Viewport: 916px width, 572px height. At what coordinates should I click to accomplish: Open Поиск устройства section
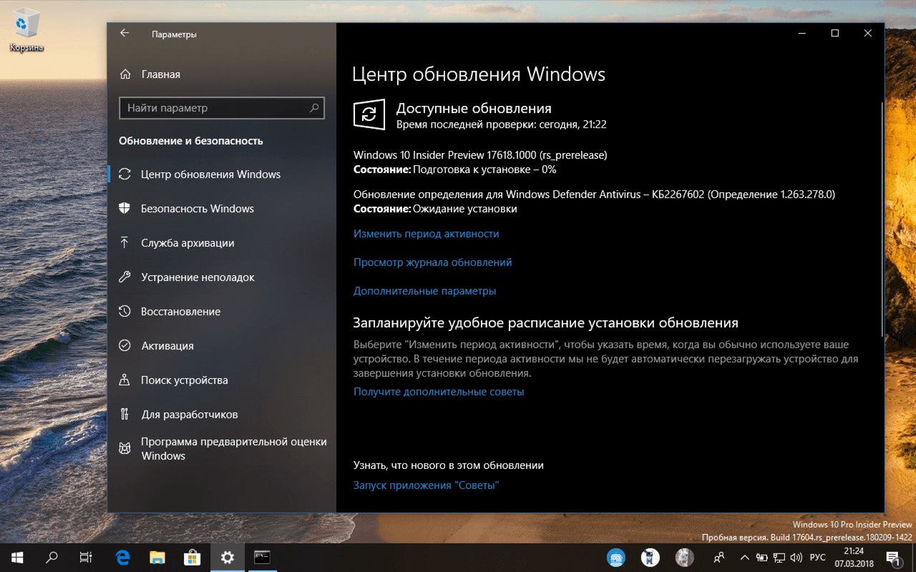click(x=222, y=380)
